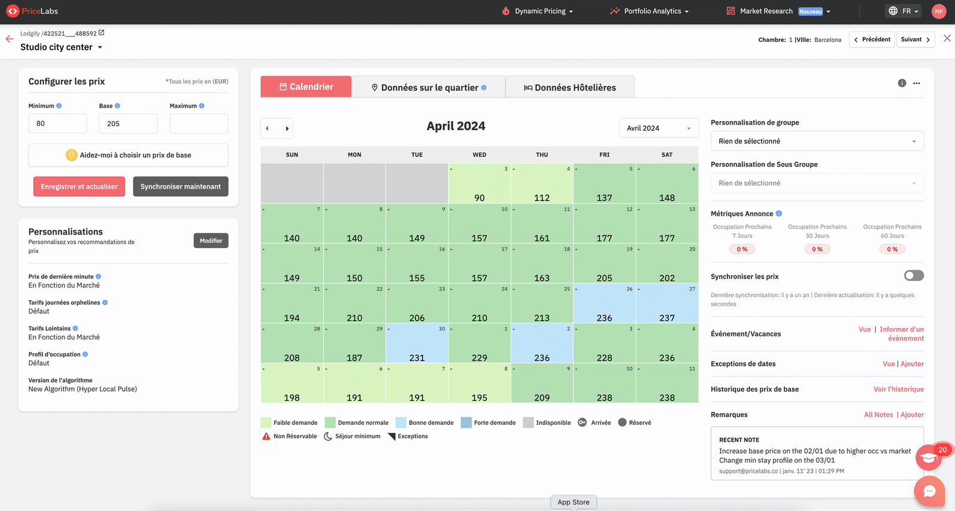
Task: Open the Market Research menu
Action: [x=778, y=11]
